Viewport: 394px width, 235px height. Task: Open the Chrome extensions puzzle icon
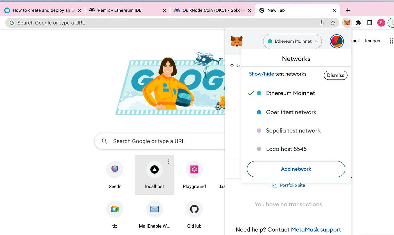358,23
